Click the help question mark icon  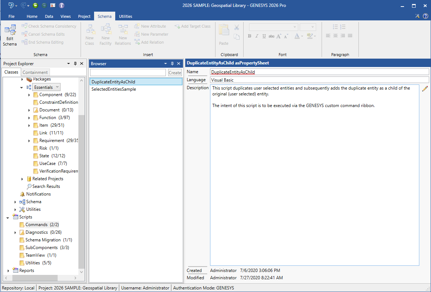point(425,16)
